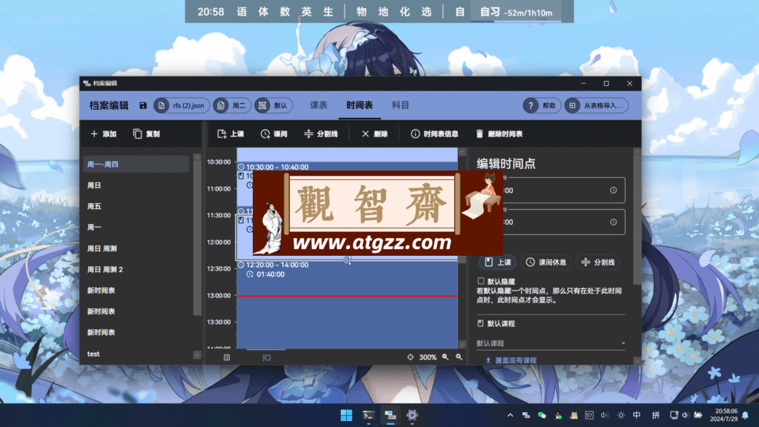Select 周日 周测 2 timetable
The image size is (759, 427).
[136, 269]
